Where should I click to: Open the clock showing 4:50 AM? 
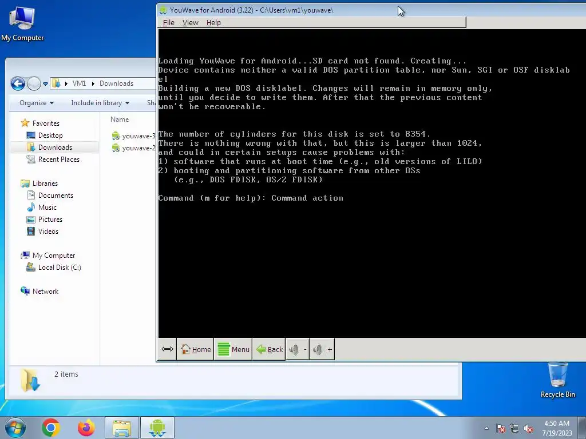[x=557, y=428]
